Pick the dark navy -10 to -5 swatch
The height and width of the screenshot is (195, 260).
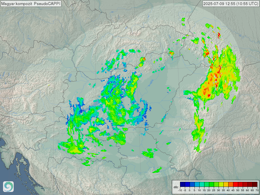(x=183, y=184)
